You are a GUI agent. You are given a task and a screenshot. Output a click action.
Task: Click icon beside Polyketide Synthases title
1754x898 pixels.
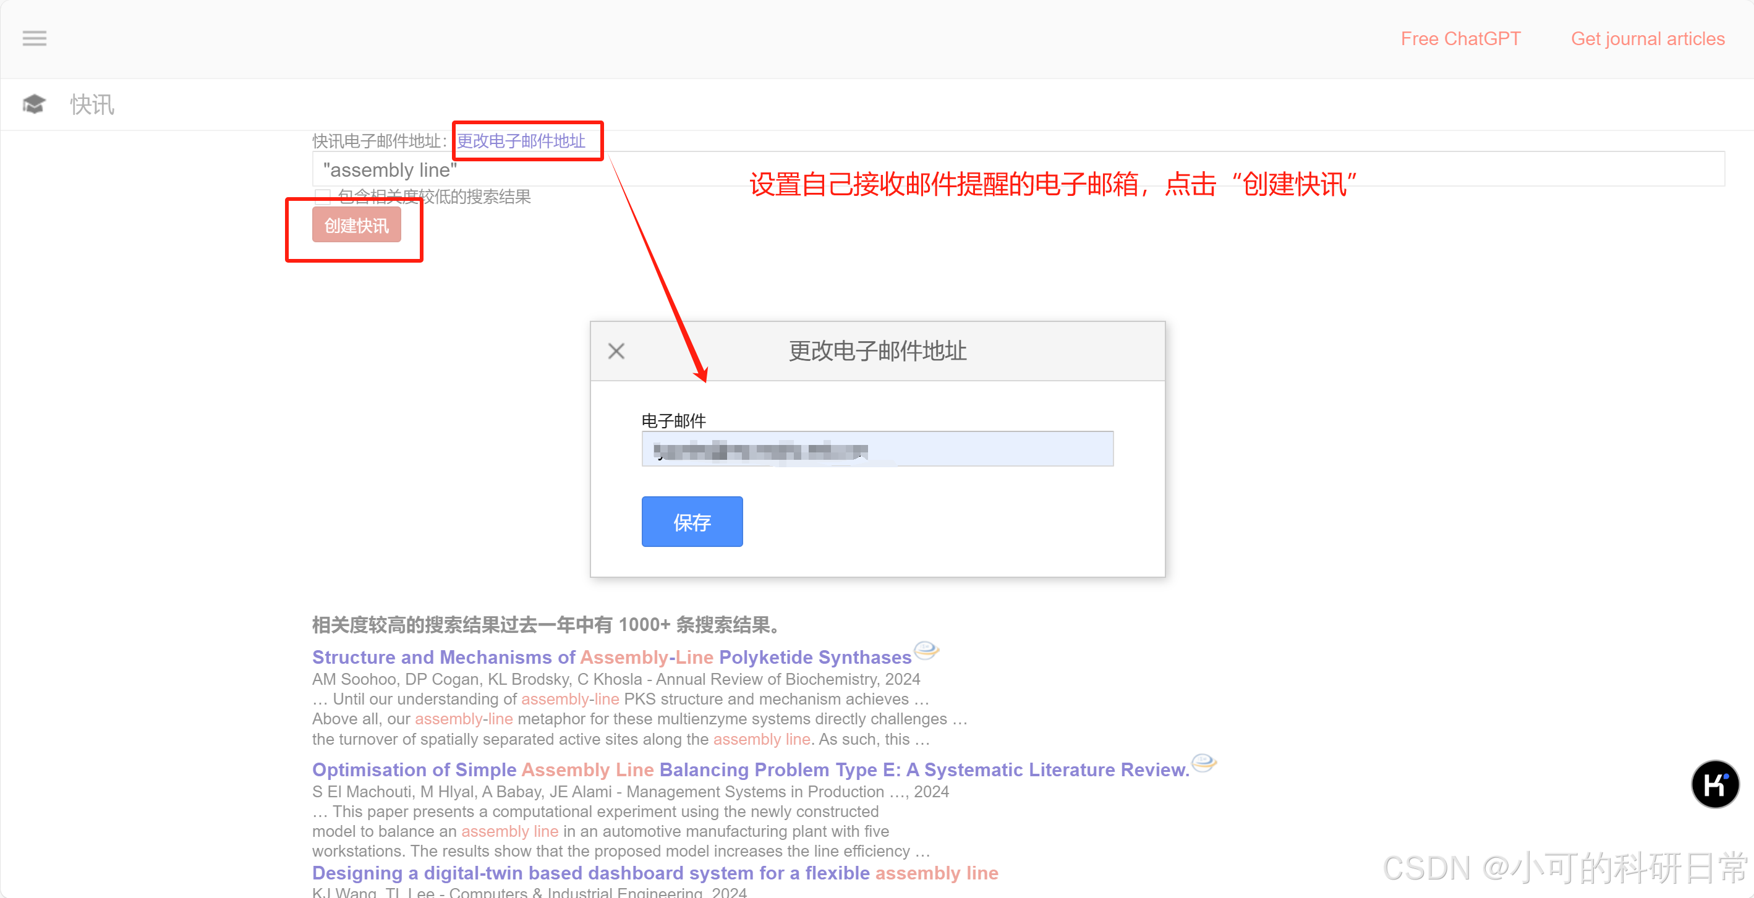click(x=926, y=650)
